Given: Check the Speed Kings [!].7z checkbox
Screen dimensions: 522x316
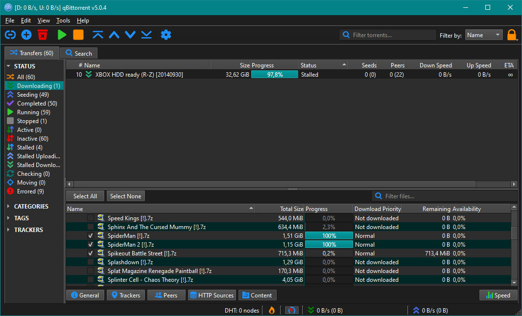Looking at the screenshot, I should coord(90,218).
